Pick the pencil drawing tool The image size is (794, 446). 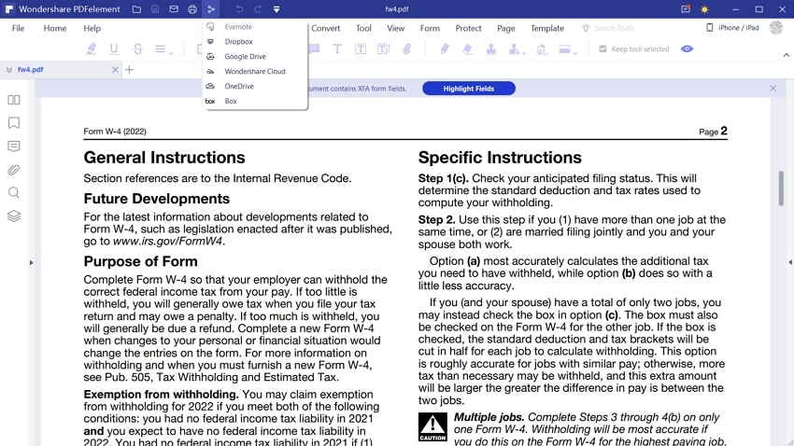tap(444, 49)
